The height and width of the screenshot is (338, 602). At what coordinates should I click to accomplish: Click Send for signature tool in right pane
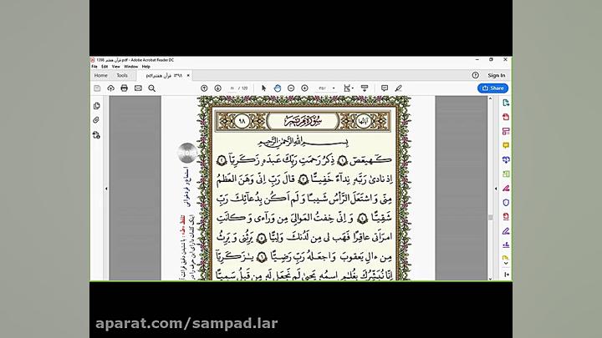(506, 245)
